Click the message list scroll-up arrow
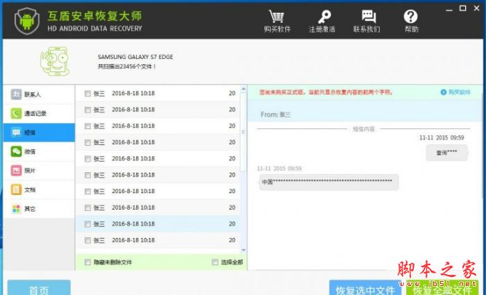The height and width of the screenshot is (295, 488). pyautogui.click(x=244, y=89)
